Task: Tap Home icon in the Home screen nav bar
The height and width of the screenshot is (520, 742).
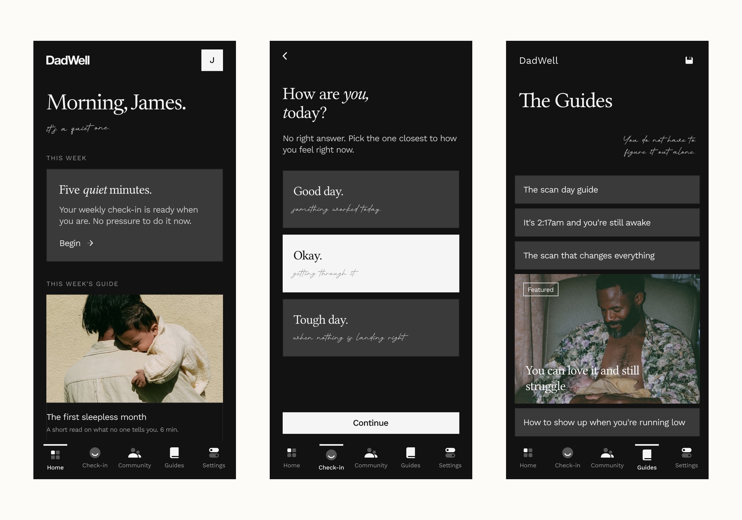Action: (55, 455)
